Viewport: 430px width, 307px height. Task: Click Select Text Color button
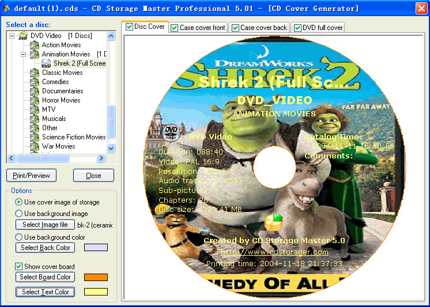(x=46, y=292)
